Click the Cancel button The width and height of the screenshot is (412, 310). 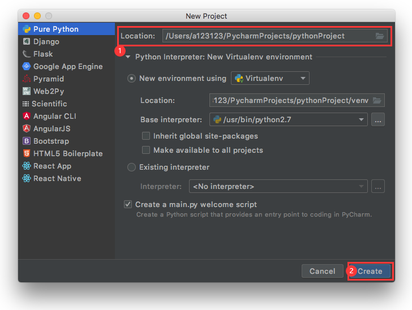(322, 271)
